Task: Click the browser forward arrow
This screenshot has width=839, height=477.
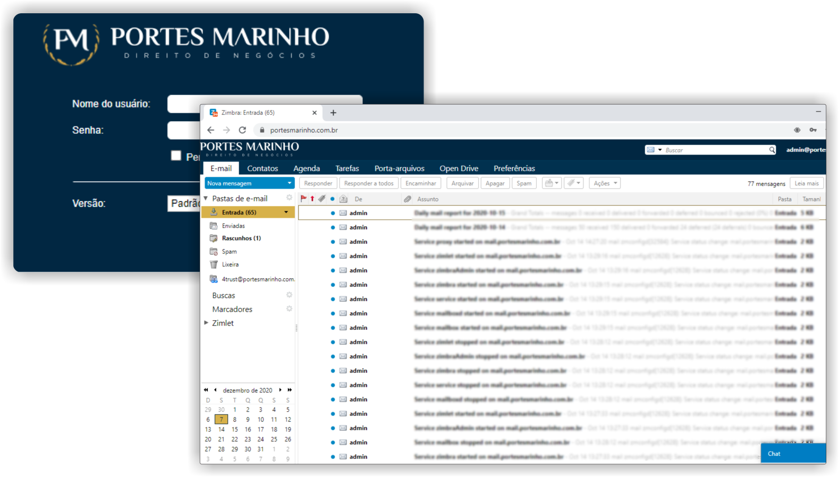Action: (227, 130)
